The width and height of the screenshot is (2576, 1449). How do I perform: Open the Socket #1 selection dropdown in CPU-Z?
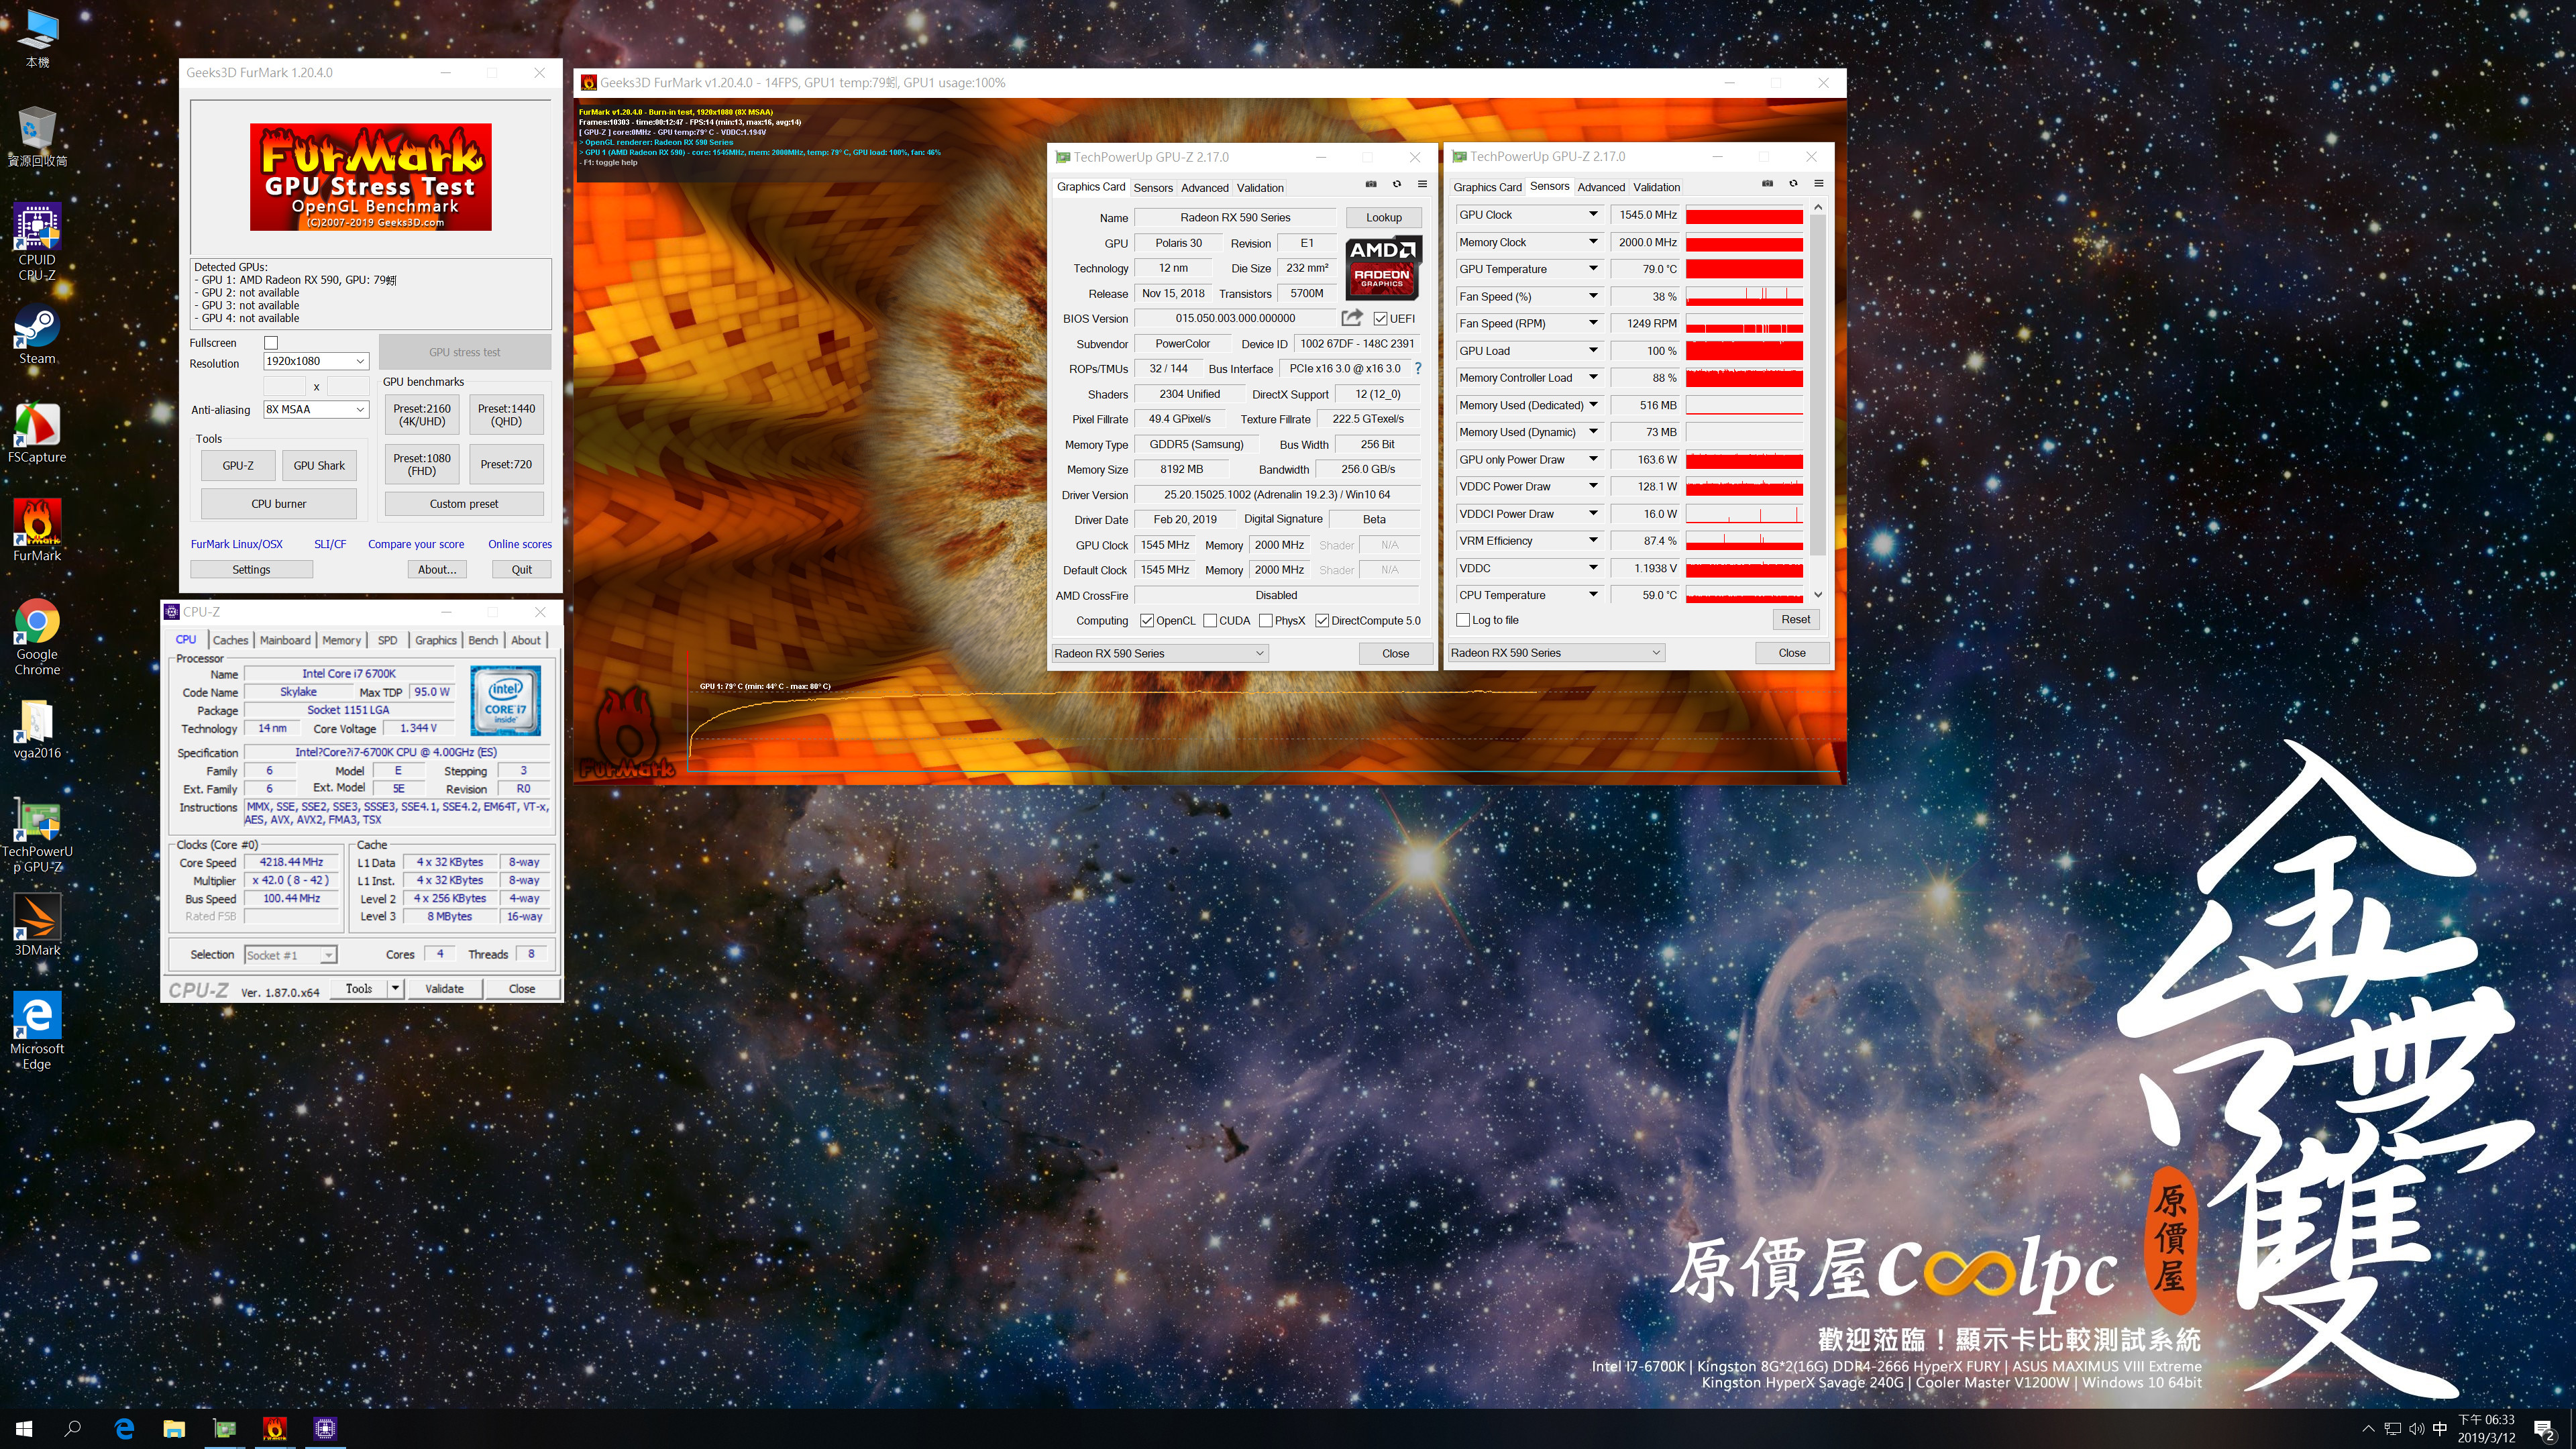coord(290,955)
